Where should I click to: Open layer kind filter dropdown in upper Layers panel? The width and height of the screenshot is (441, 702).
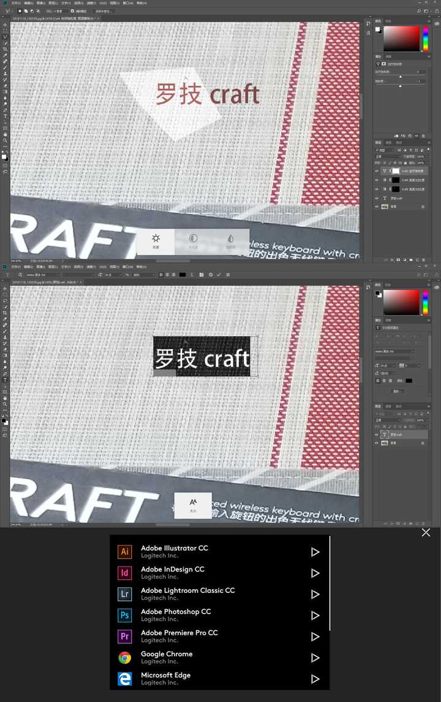[384, 150]
